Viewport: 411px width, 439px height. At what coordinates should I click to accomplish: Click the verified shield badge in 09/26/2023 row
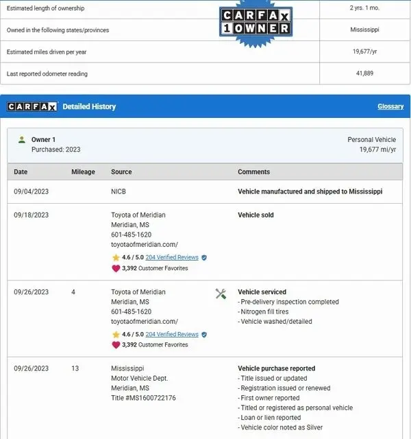pos(204,335)
